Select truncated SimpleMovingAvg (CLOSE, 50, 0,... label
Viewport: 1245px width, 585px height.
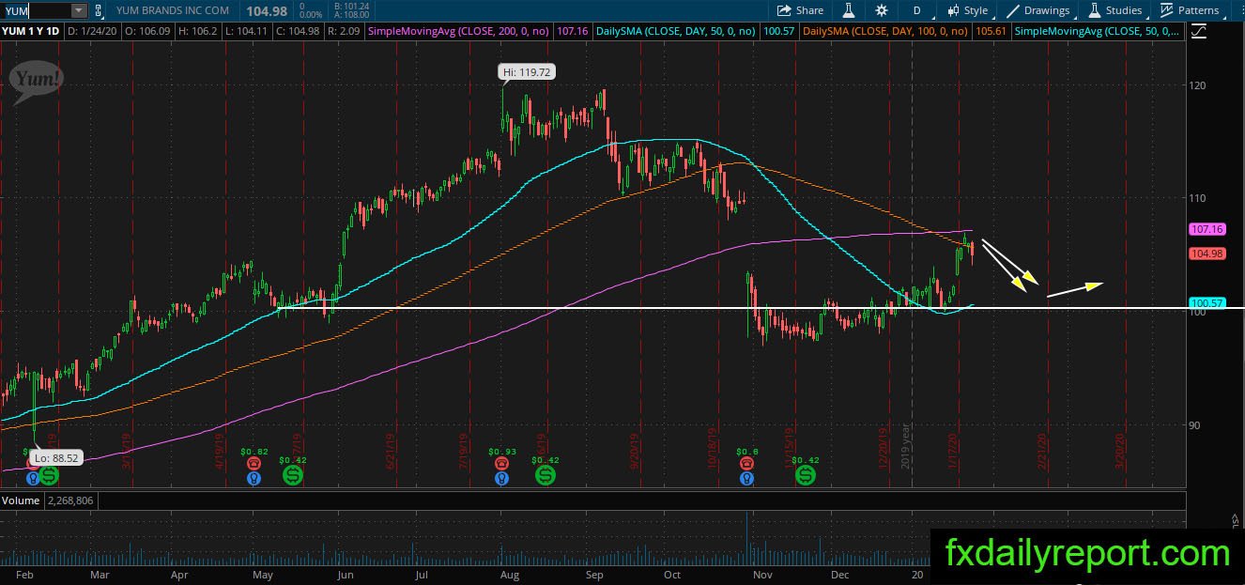pos(1099,31)
